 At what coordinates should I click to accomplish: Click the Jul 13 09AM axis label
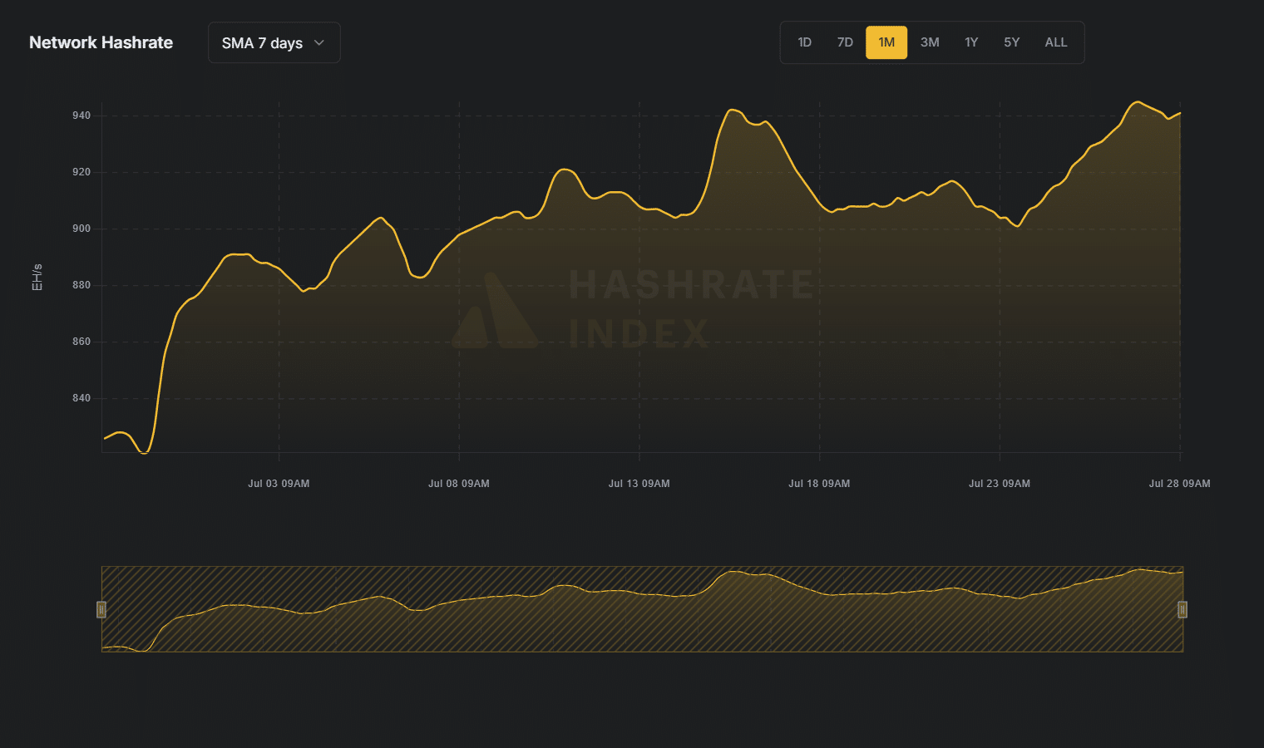(639, 484)
